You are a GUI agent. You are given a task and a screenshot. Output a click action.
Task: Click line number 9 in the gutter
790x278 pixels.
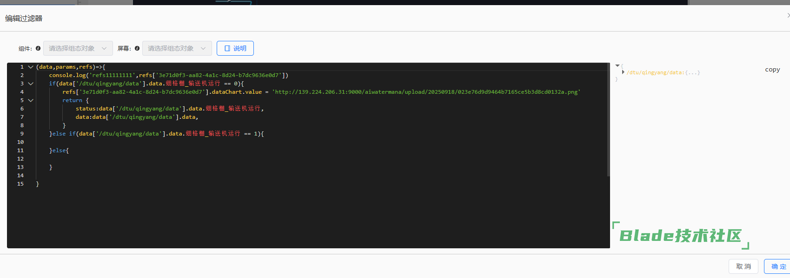pyautogui.click(x=21, y=134)
